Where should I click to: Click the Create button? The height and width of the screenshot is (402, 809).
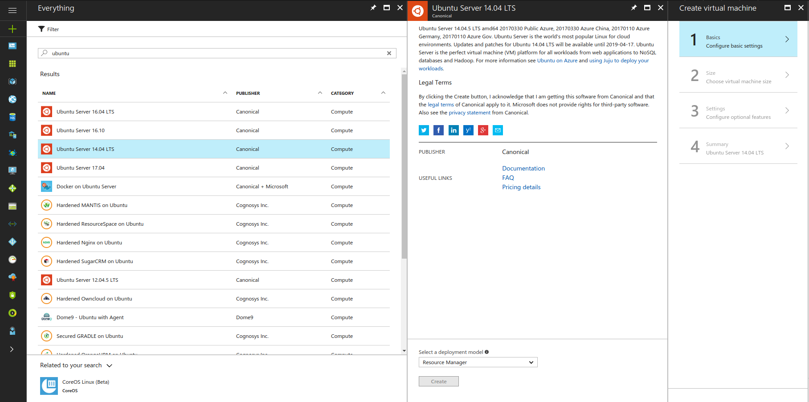coord(439,382)
